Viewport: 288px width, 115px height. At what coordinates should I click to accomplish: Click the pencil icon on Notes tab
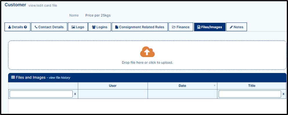[231, 27]
